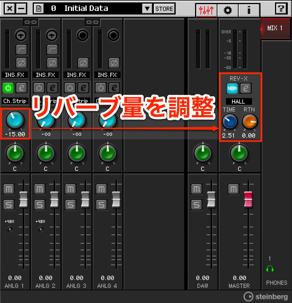Mute the MASTER channel
This screenshot has height=303, width=292.
[x=234, y=189]
